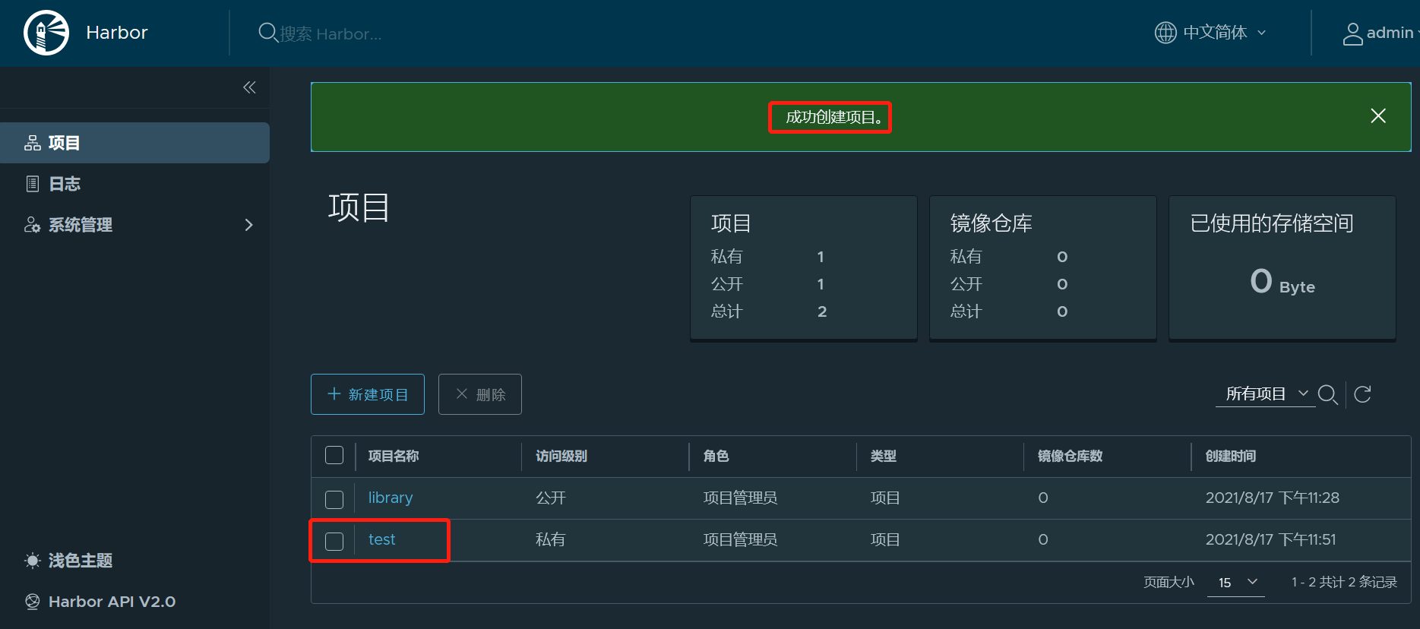This screenshot has width=1420, height=629.
Task: Expand the 系统管理 submenu chevron
Action: [248, 225]
